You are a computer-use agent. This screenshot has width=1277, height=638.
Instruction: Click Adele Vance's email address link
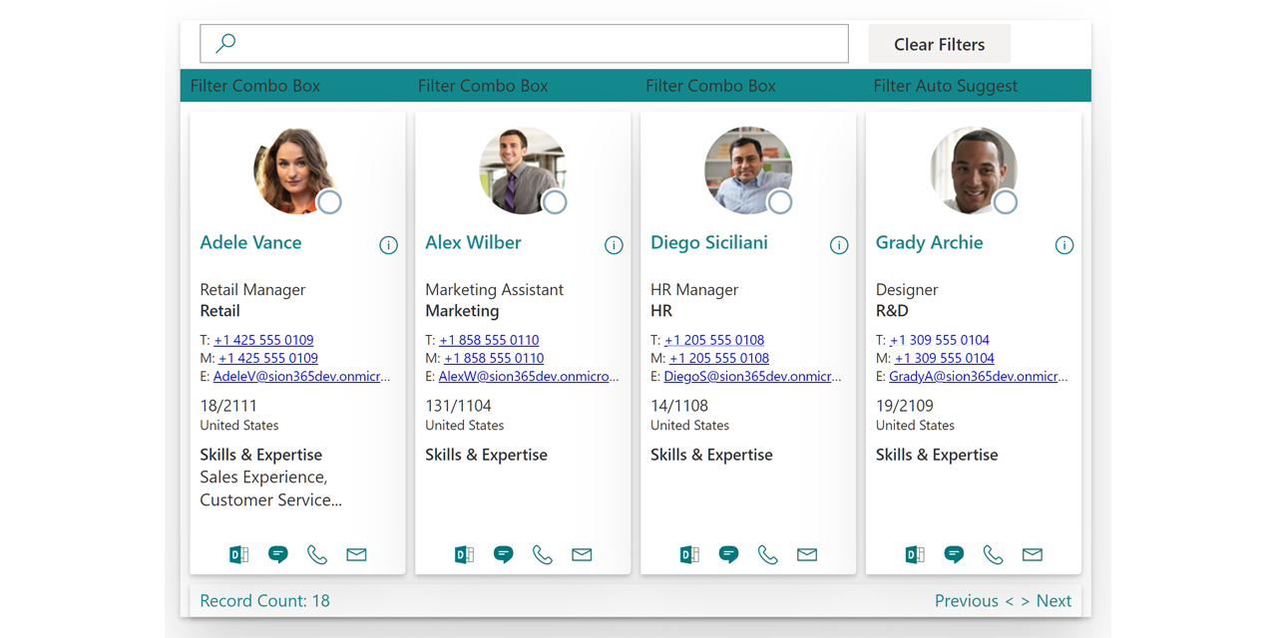tap(301, 377)
